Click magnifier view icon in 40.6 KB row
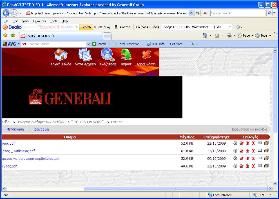The height and width of the screenshot is (199, 279). coord(235,166)
